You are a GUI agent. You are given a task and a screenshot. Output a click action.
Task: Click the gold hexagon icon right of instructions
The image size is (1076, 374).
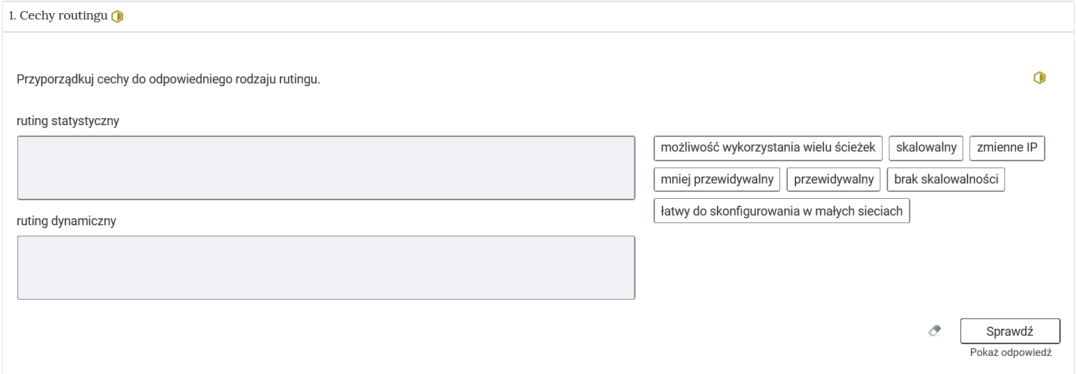click(1039, 78)
